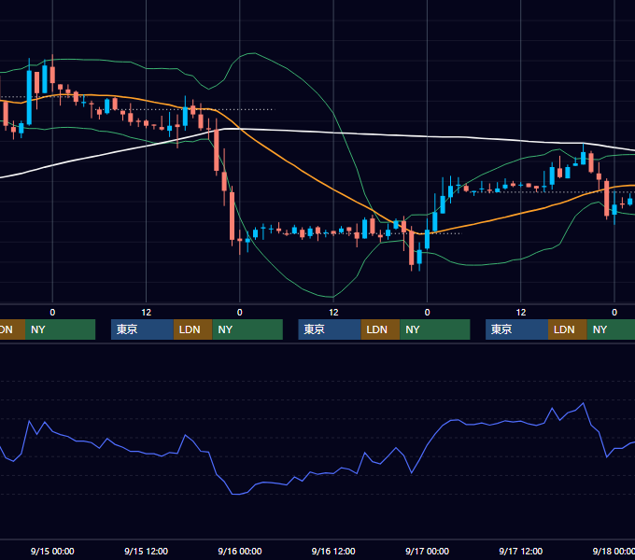Click the 9/15 12:00 time axis label
This screenshot has height=560, width=635.
coord(146,551)
